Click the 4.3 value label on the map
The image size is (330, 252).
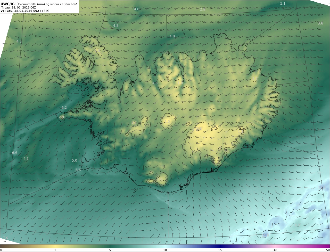point(19,41)
